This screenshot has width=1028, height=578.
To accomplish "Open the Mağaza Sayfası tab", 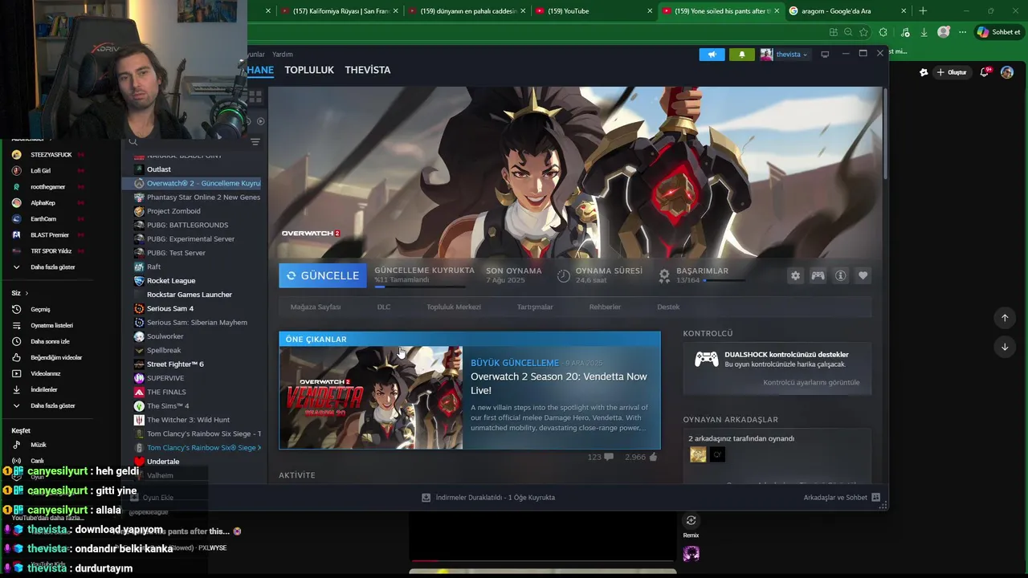I will [x=316, y=307].
